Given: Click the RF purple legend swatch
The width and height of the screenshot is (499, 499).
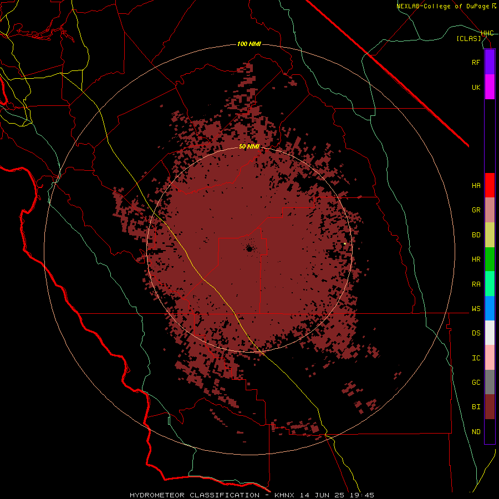Looking at the screenshot, I should [490, 62].
